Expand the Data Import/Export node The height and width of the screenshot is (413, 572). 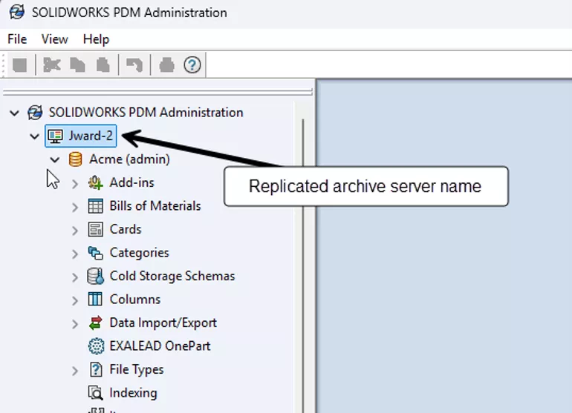(x=75, y=324)
